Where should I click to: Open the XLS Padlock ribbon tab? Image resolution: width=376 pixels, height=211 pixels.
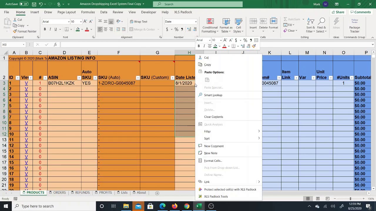183,12
